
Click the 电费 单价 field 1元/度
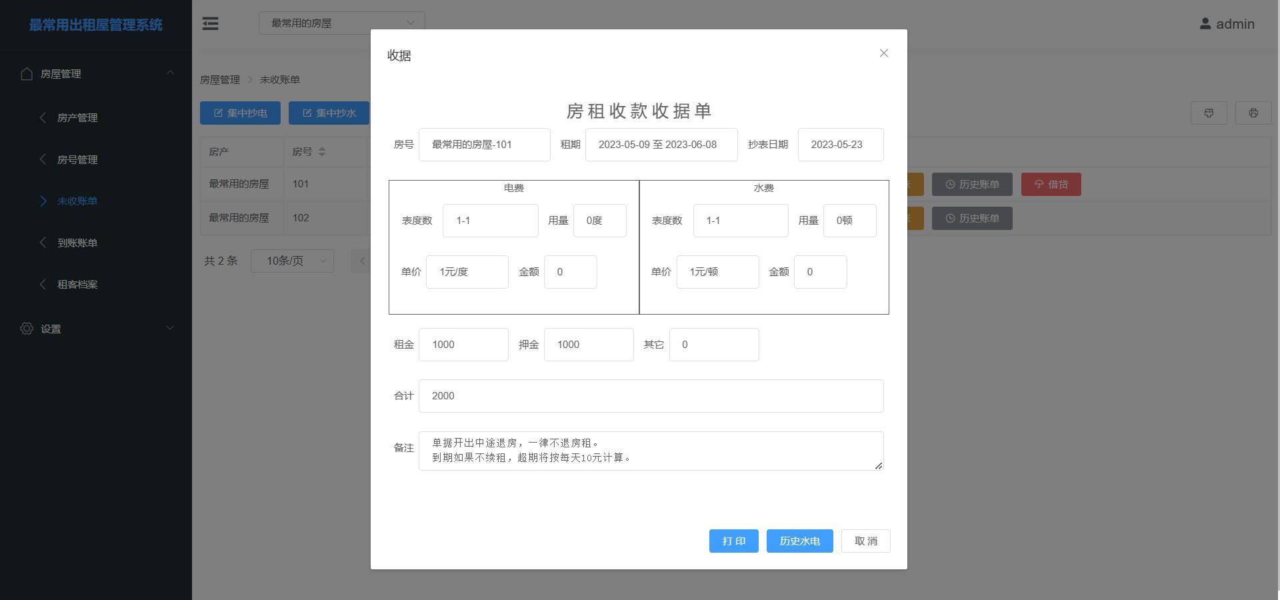pos(467,272)
